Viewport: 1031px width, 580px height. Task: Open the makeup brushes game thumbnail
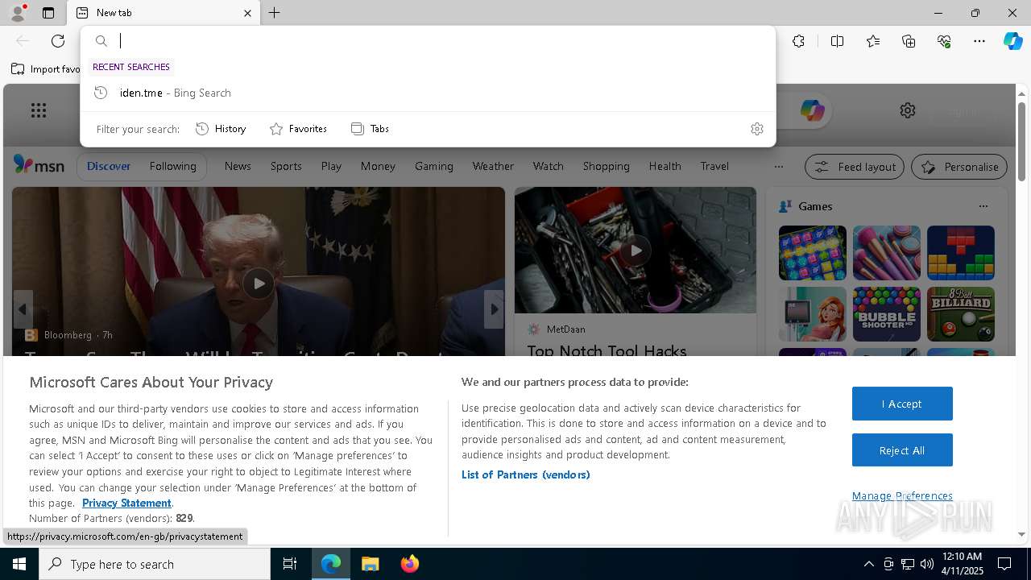tap(887, 253)
